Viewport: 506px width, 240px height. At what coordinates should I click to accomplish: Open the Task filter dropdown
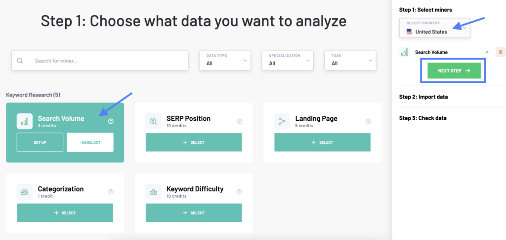coord(350,61)
